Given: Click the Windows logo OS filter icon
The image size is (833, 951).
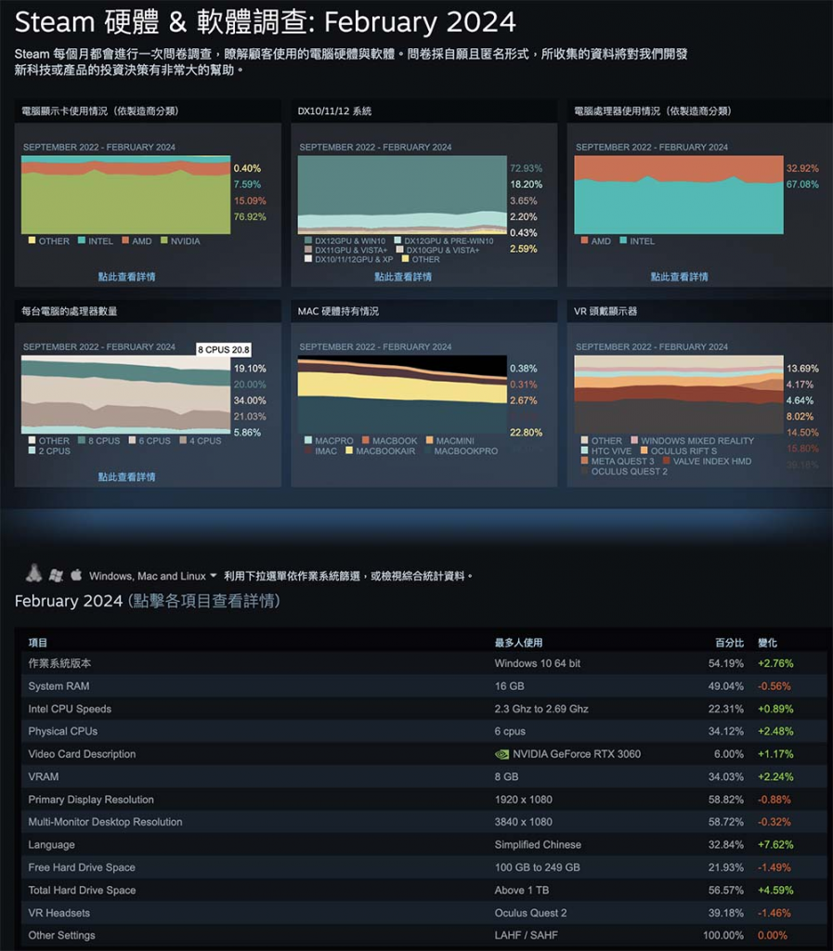Looking at the screenshot, I should pos(56,575).
